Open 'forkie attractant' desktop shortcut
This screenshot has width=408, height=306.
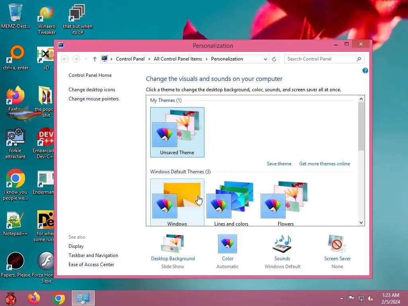click(x=16, y=143)
